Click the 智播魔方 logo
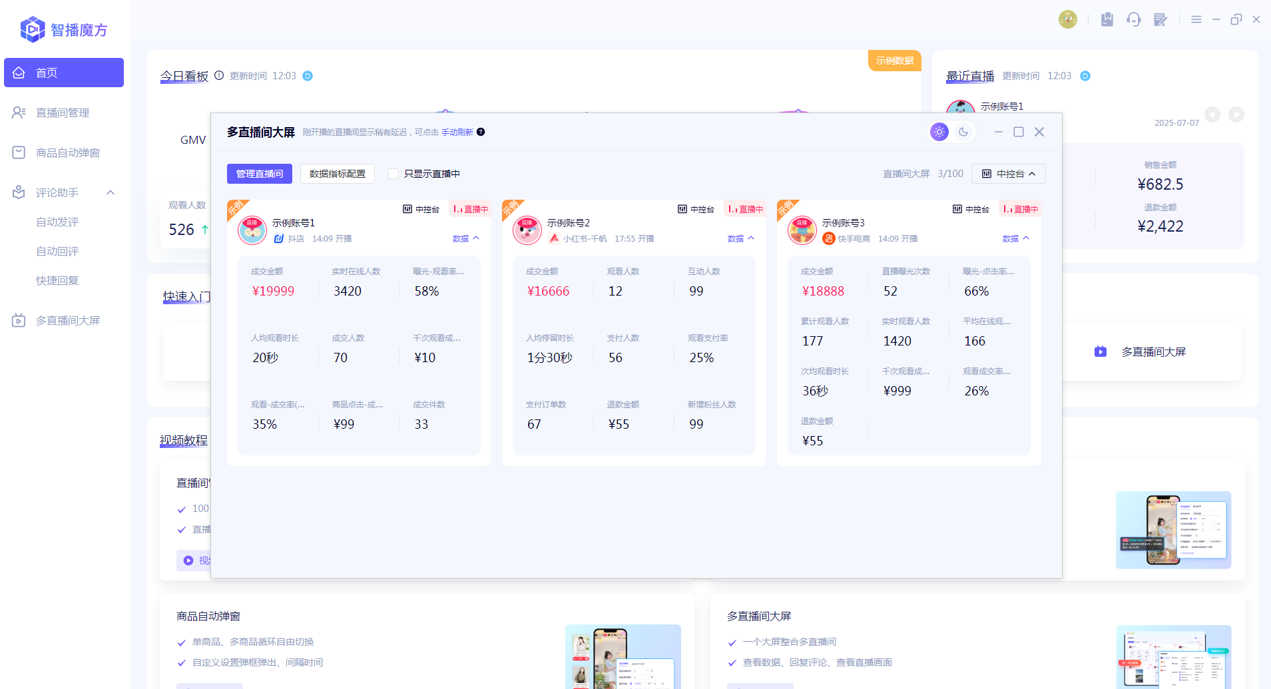This screenshot has width=1271, height=689. click(64, 30)
